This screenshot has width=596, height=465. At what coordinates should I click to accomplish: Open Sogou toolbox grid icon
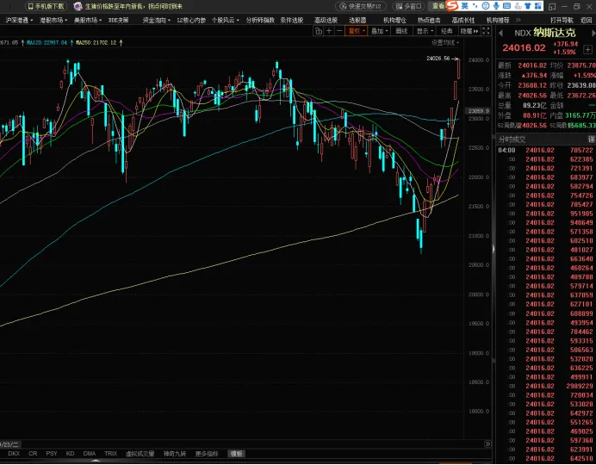click(538, 6)
